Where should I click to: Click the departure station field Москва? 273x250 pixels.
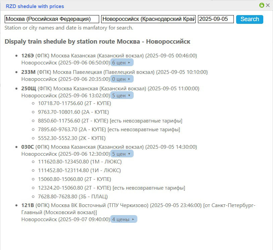tap(52, 19)
